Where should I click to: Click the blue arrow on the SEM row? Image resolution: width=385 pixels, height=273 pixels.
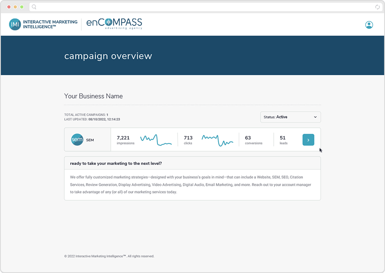coord(308,140)
